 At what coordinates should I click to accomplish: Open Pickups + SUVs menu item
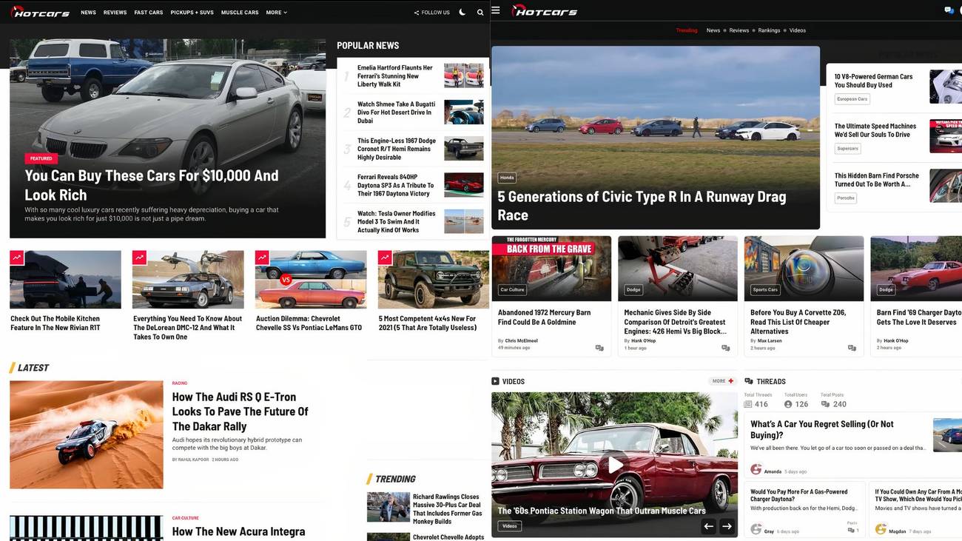[x=192, y=13]
